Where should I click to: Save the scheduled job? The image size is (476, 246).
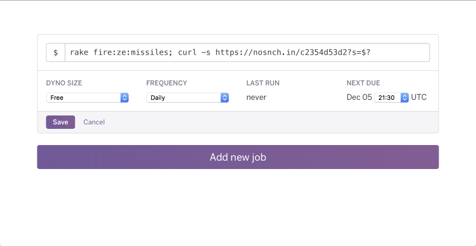60,122
